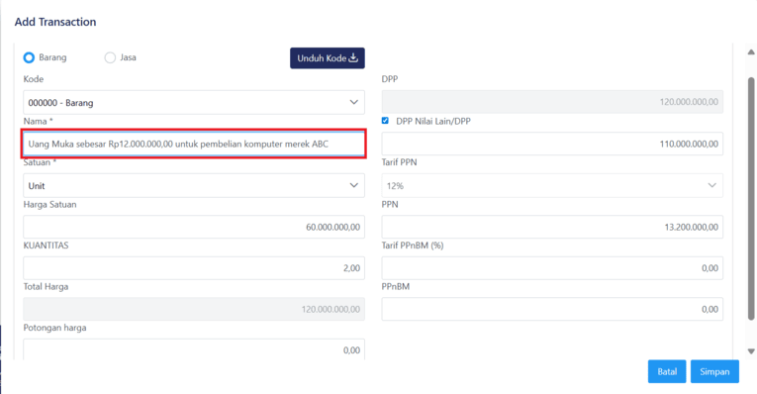Click the Unduh Kode button
This screenshot has width=757, height=394.
(x=328, y=58)
